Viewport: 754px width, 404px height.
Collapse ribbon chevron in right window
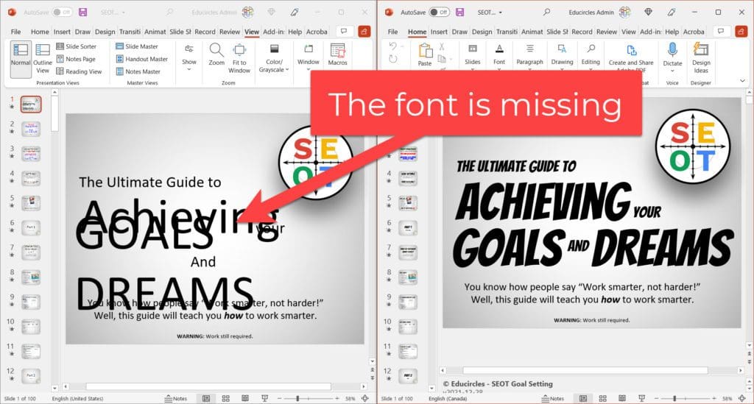(742, 81)
